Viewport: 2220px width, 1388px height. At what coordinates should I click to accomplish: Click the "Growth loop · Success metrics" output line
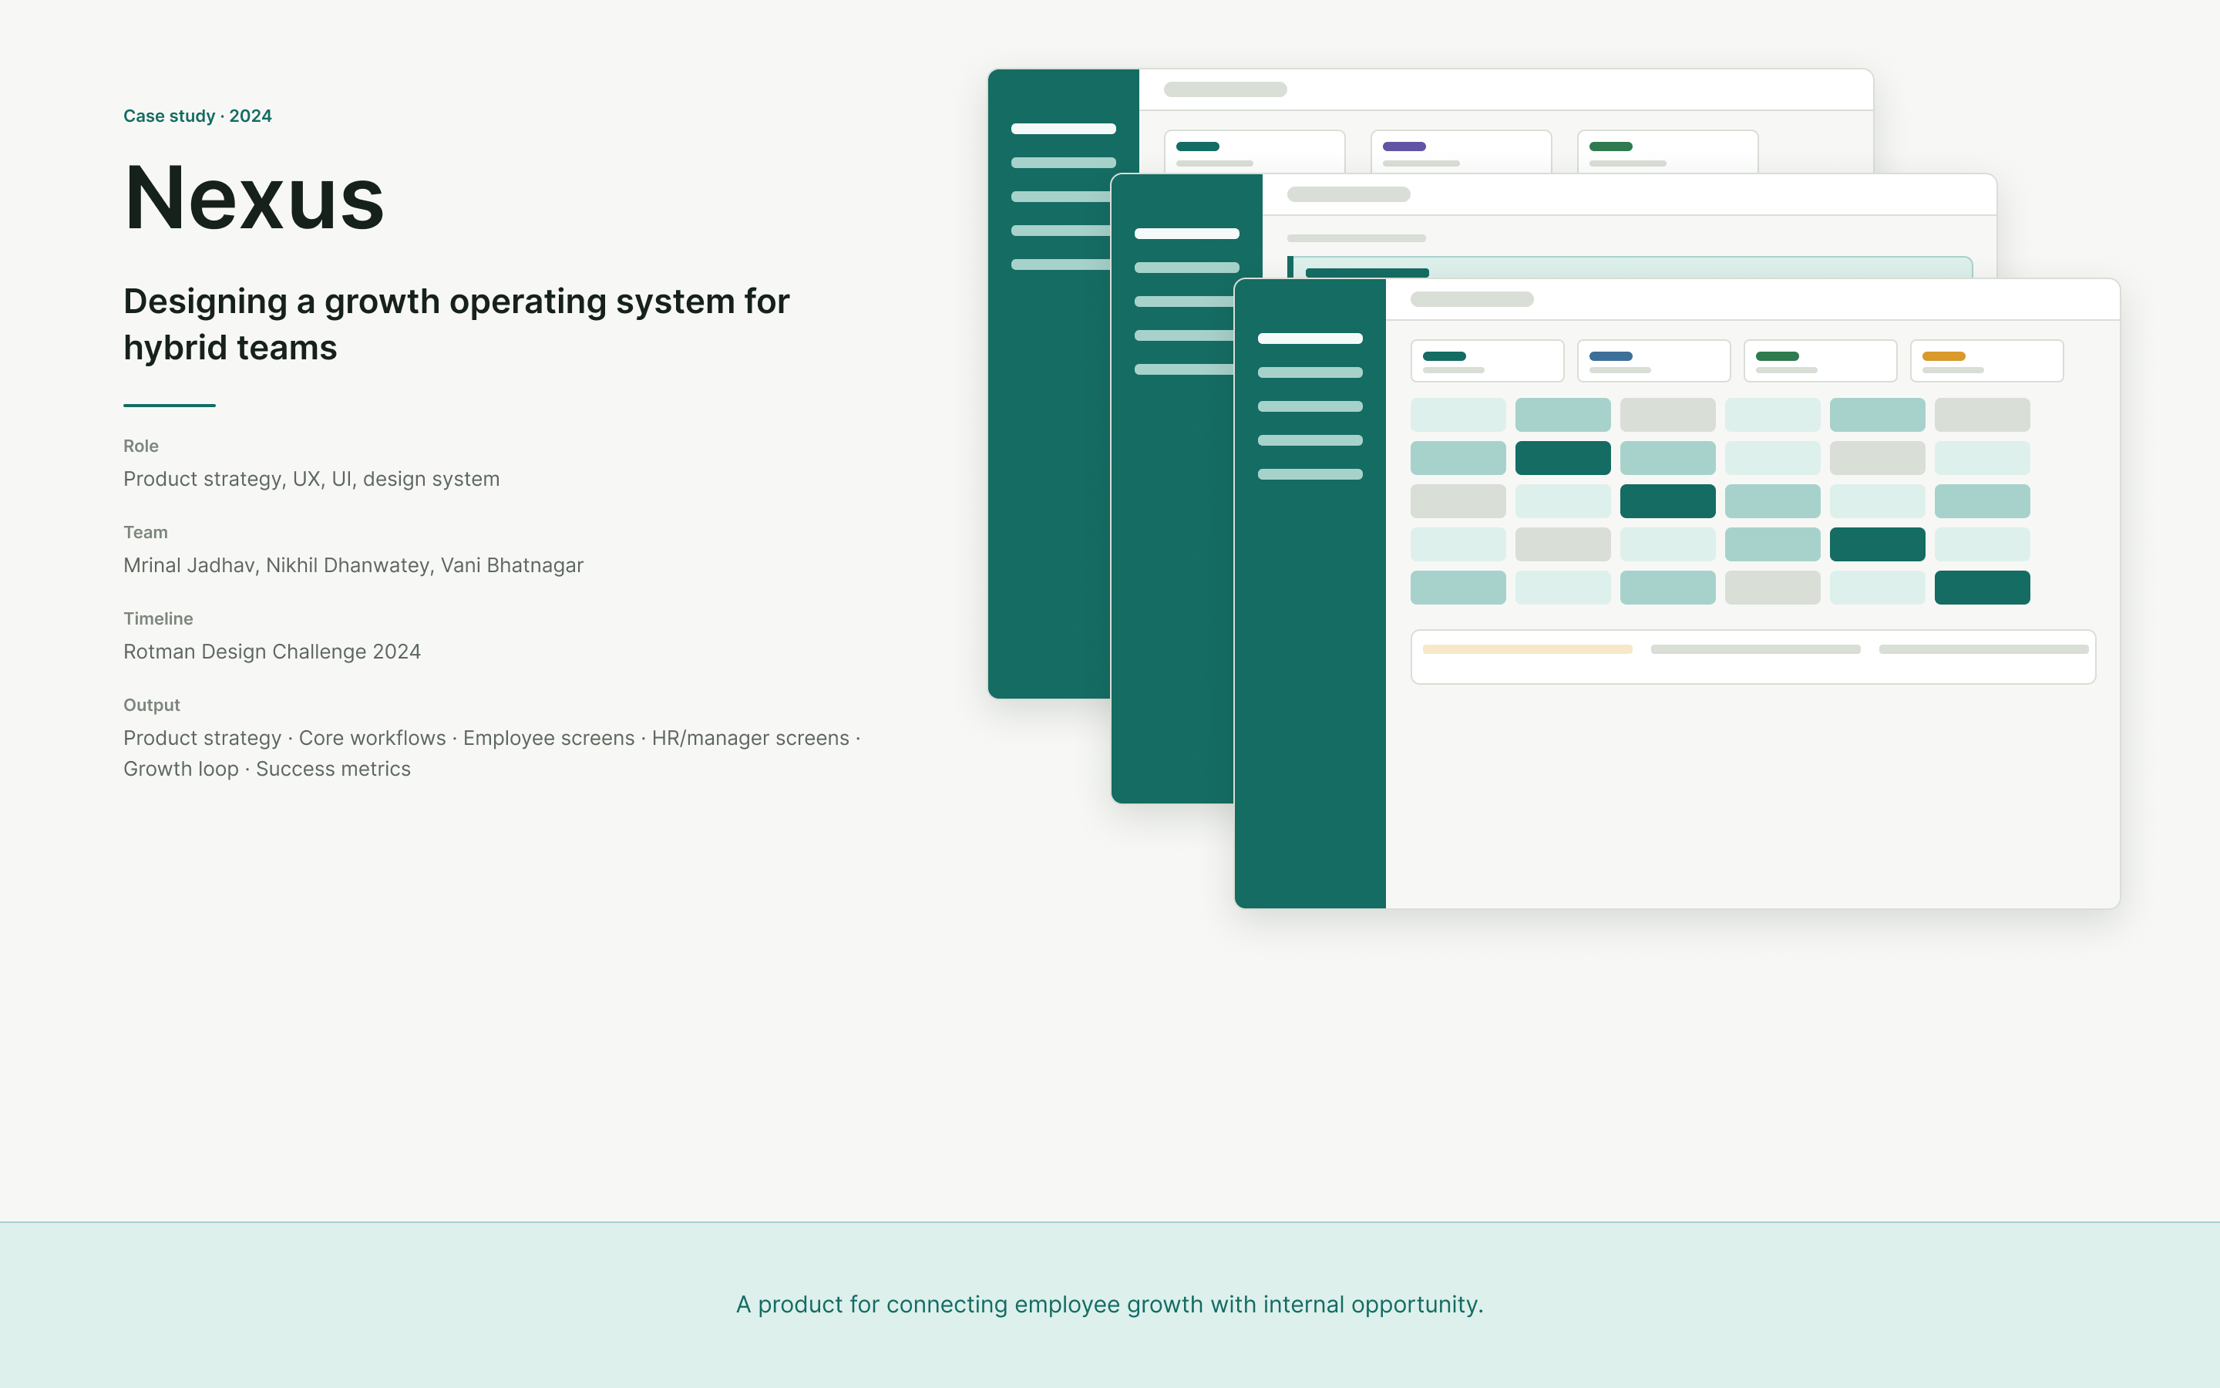[267, 770]
